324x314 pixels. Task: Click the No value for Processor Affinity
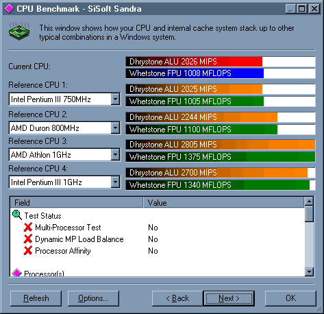153,251
